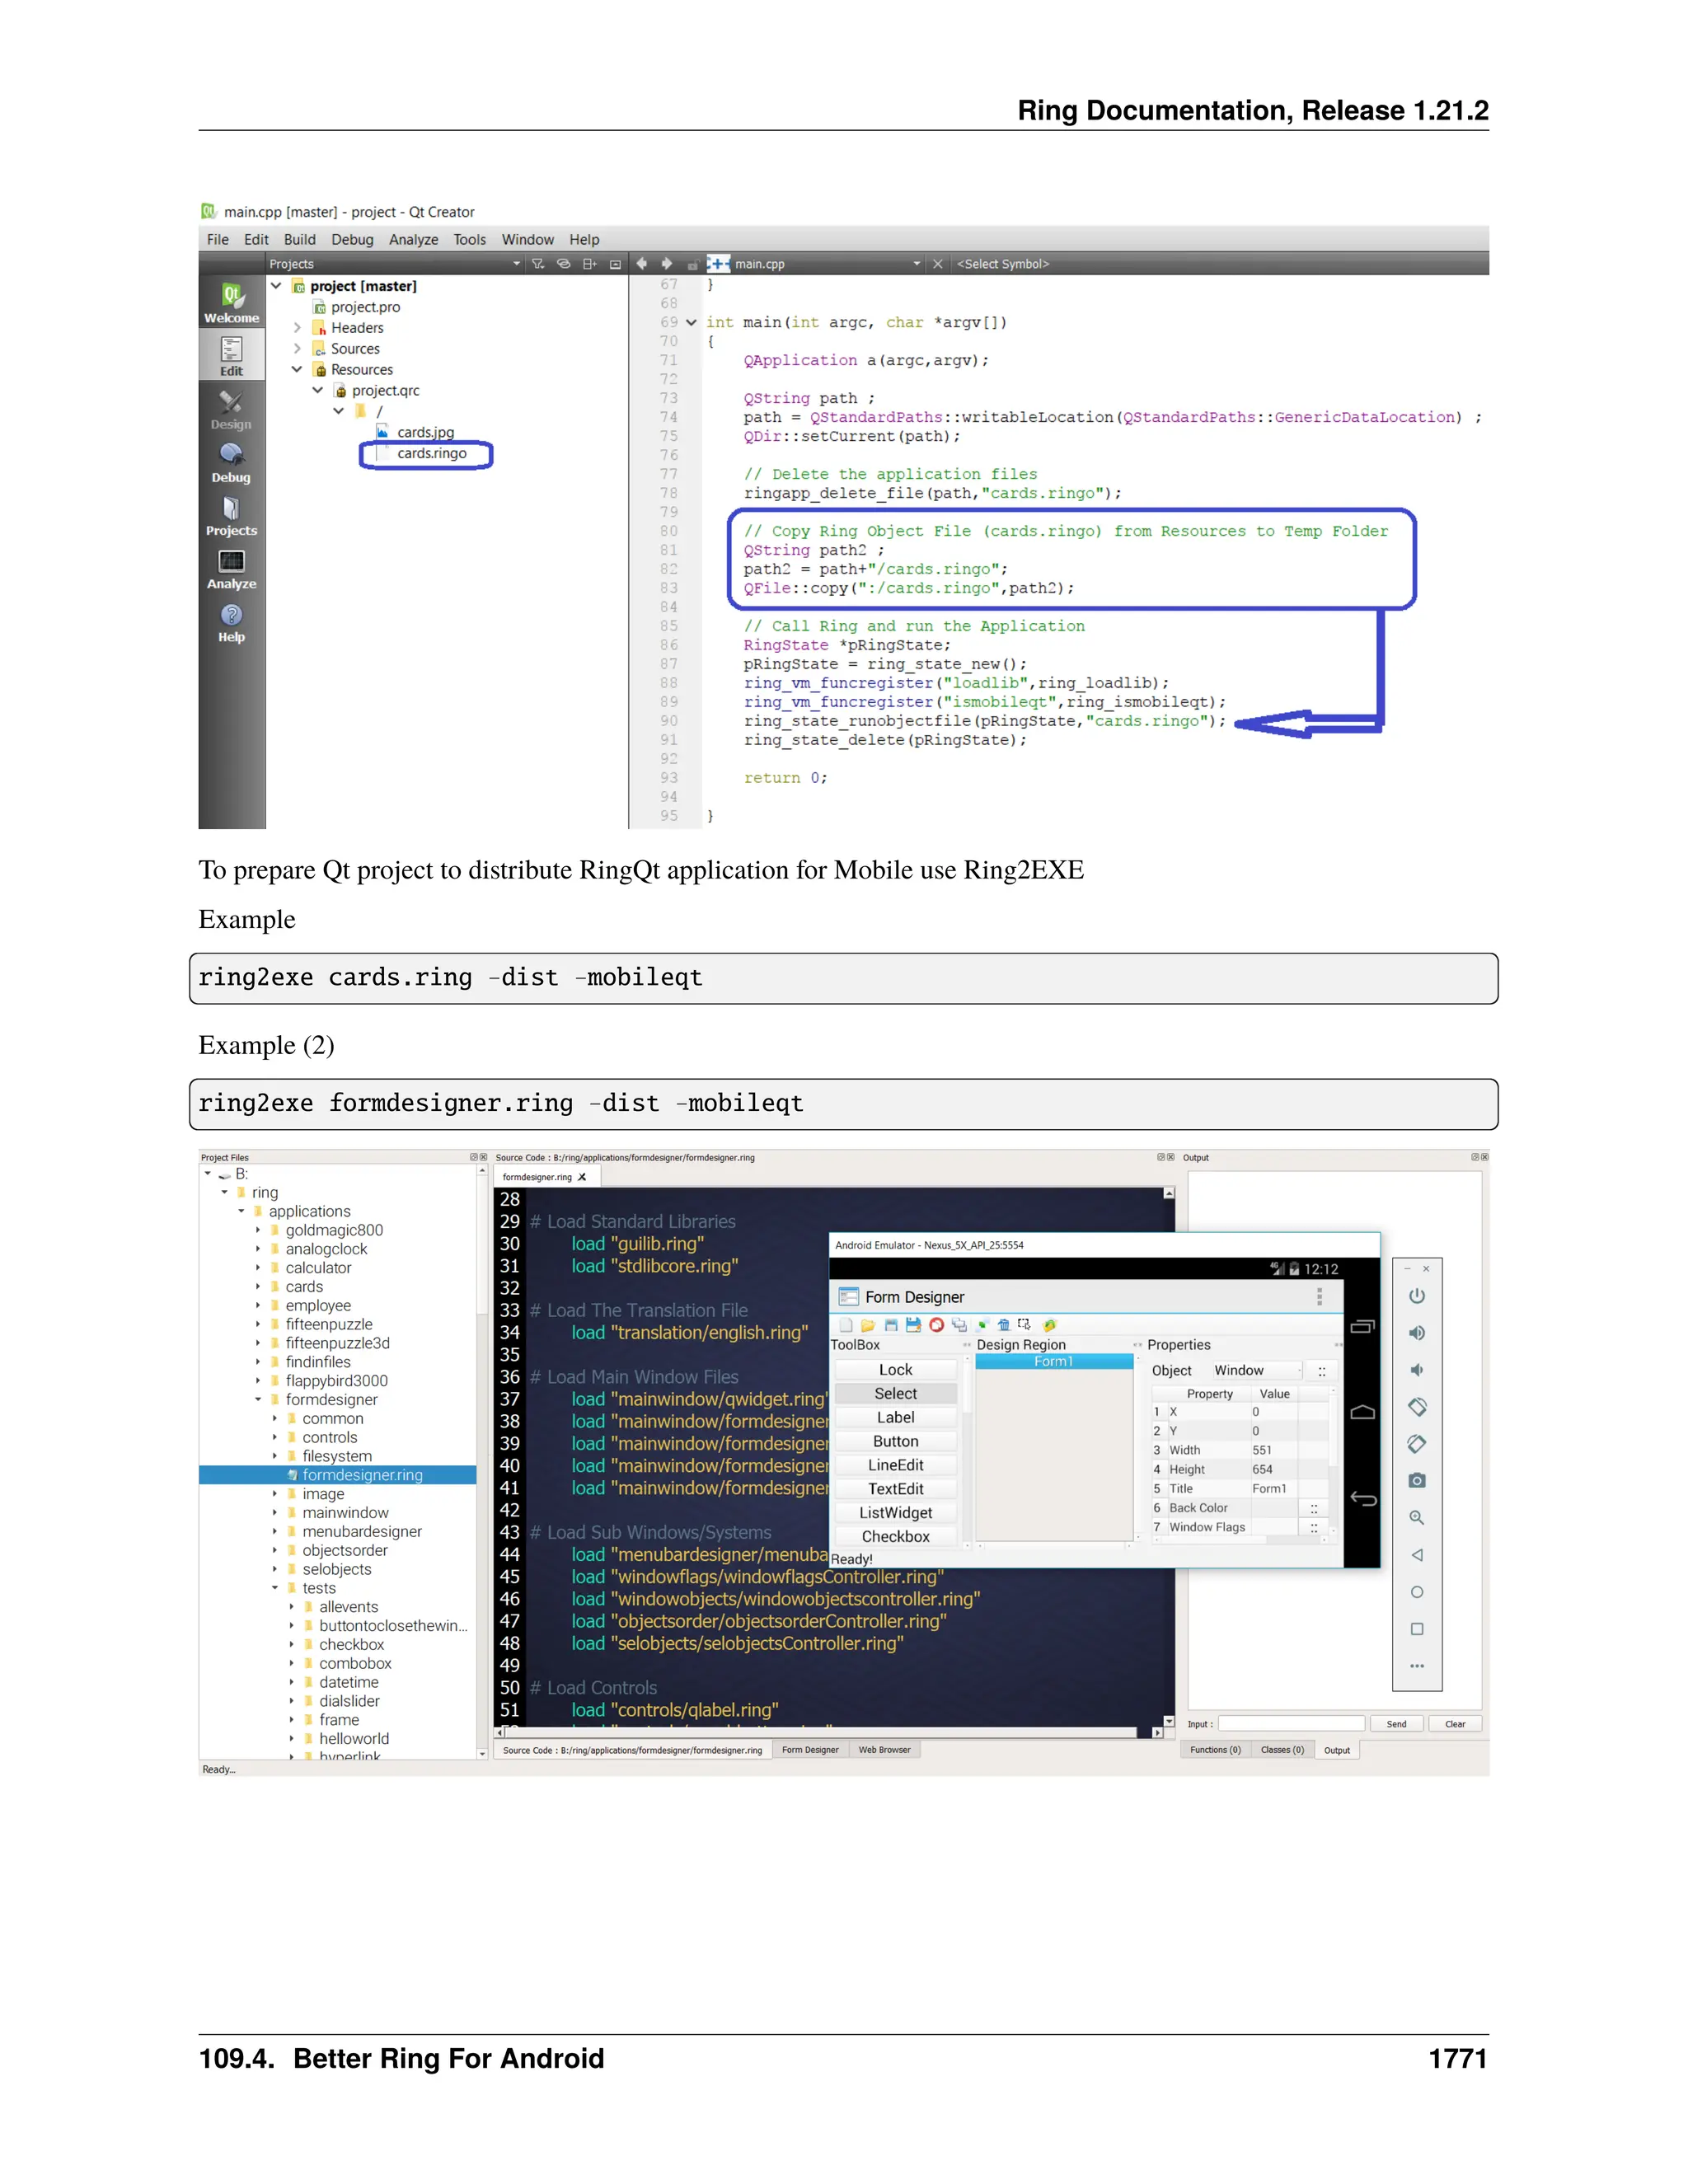Open the Build menu
Screen dimensions: 1688x2184
pos(299,239)
